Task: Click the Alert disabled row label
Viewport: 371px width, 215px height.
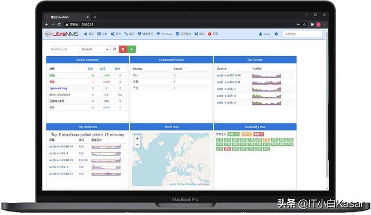Action: point(59,94)
